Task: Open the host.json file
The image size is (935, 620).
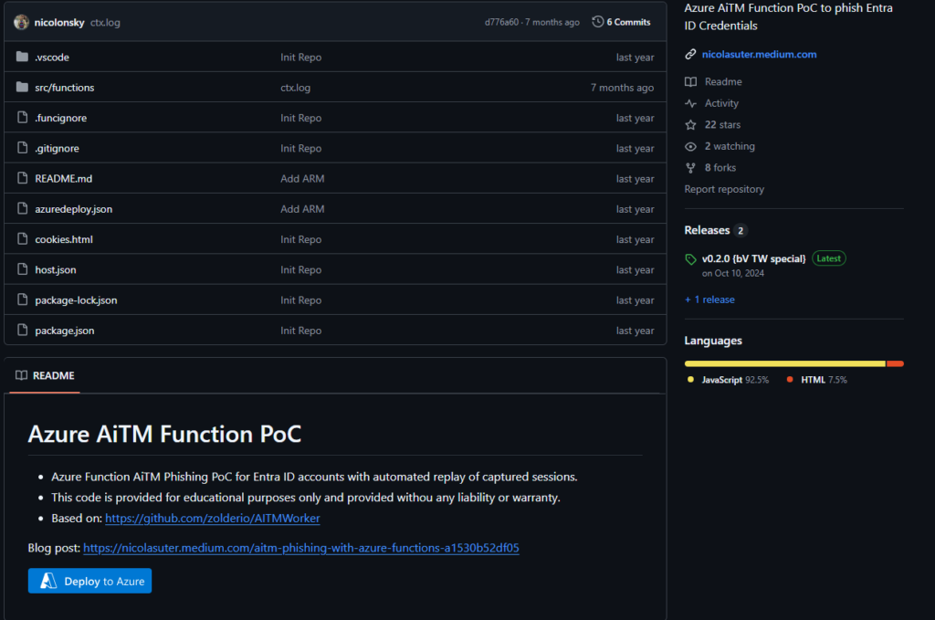Action: (56, 270)
